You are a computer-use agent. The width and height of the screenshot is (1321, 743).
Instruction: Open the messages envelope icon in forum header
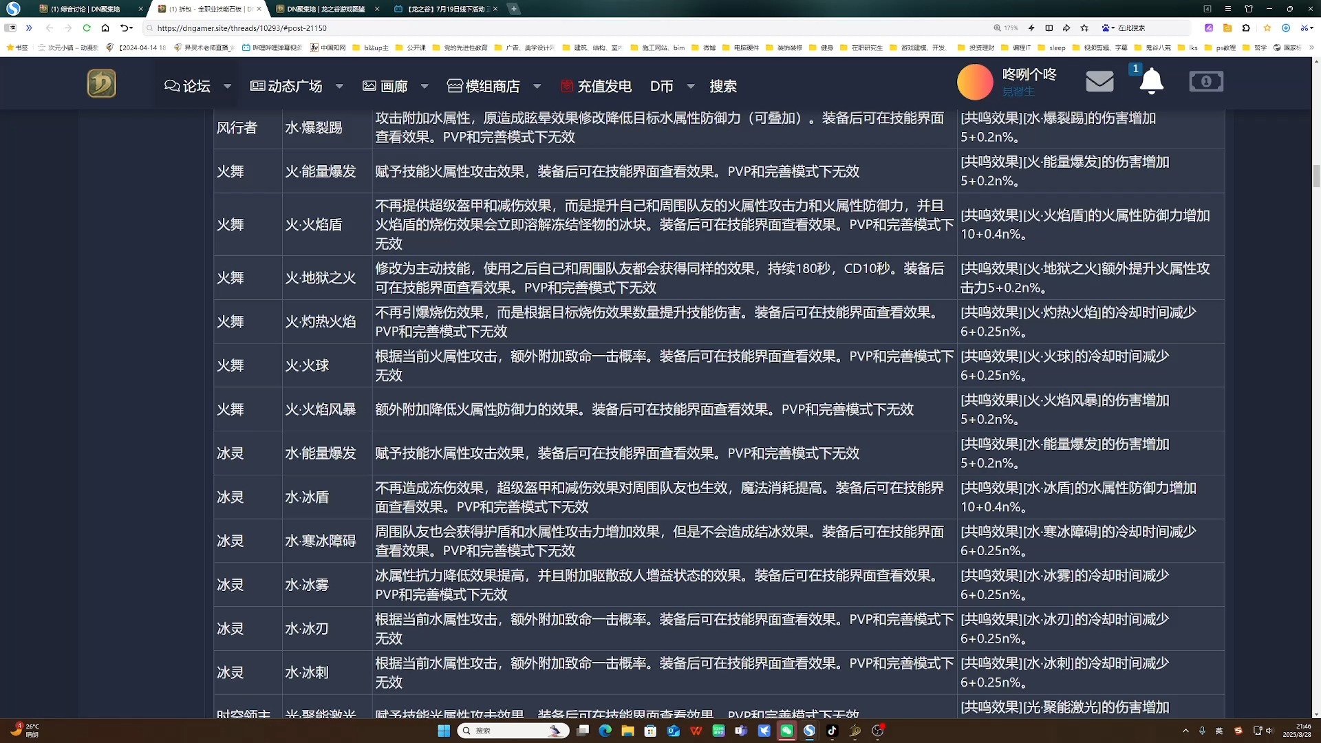tap(1099, 81)
